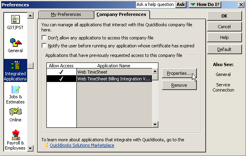The image size is (246, 156).
Task: Select the Company Preferences tab
Action: tap(122, 14)
